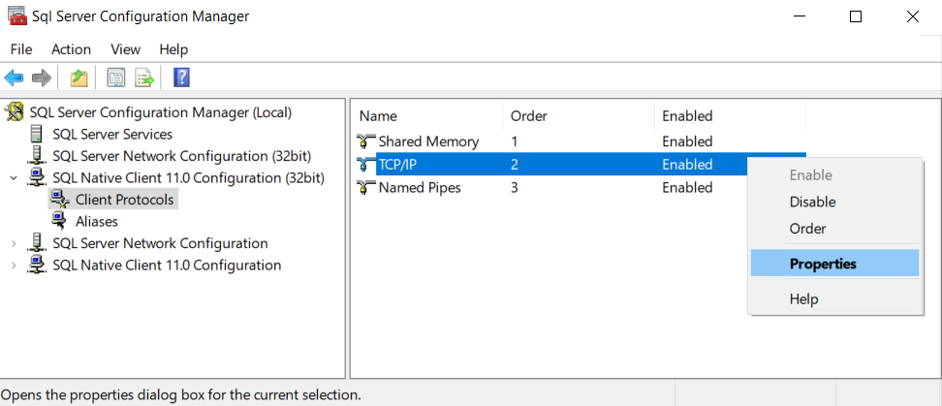Image resolution: width=942 pixels, height=406 pixels.
Task: Click order value 2 for TCP/IP
Action: point(515,164)
